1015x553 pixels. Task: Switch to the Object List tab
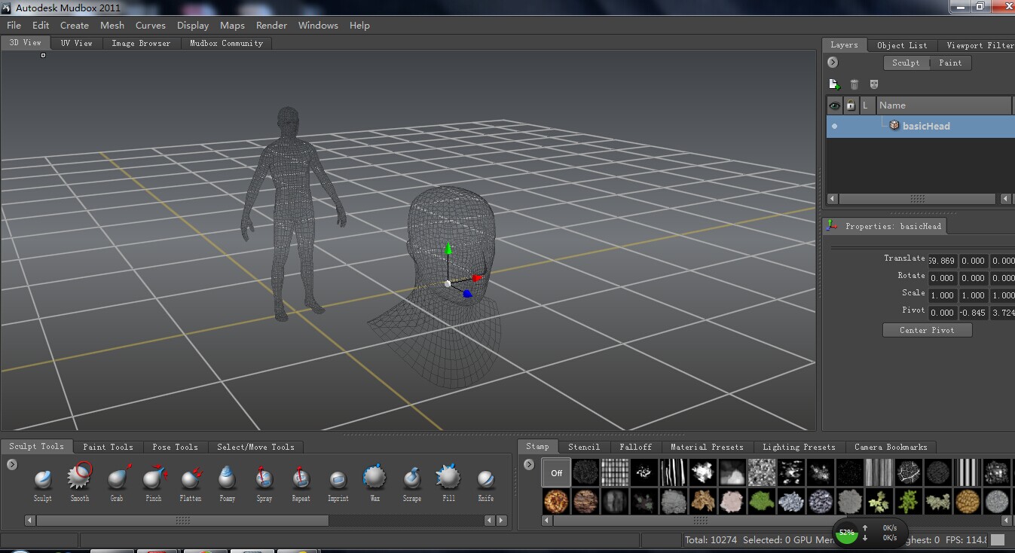point(902,45)
